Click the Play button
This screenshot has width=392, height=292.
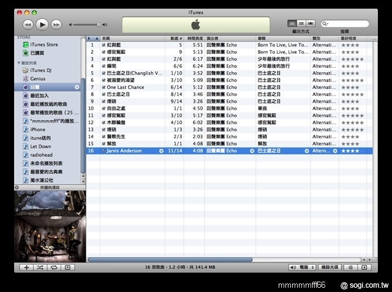42,24
